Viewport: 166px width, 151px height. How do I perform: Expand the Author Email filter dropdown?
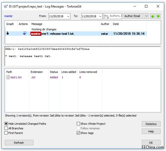click(x=146, y=16)
